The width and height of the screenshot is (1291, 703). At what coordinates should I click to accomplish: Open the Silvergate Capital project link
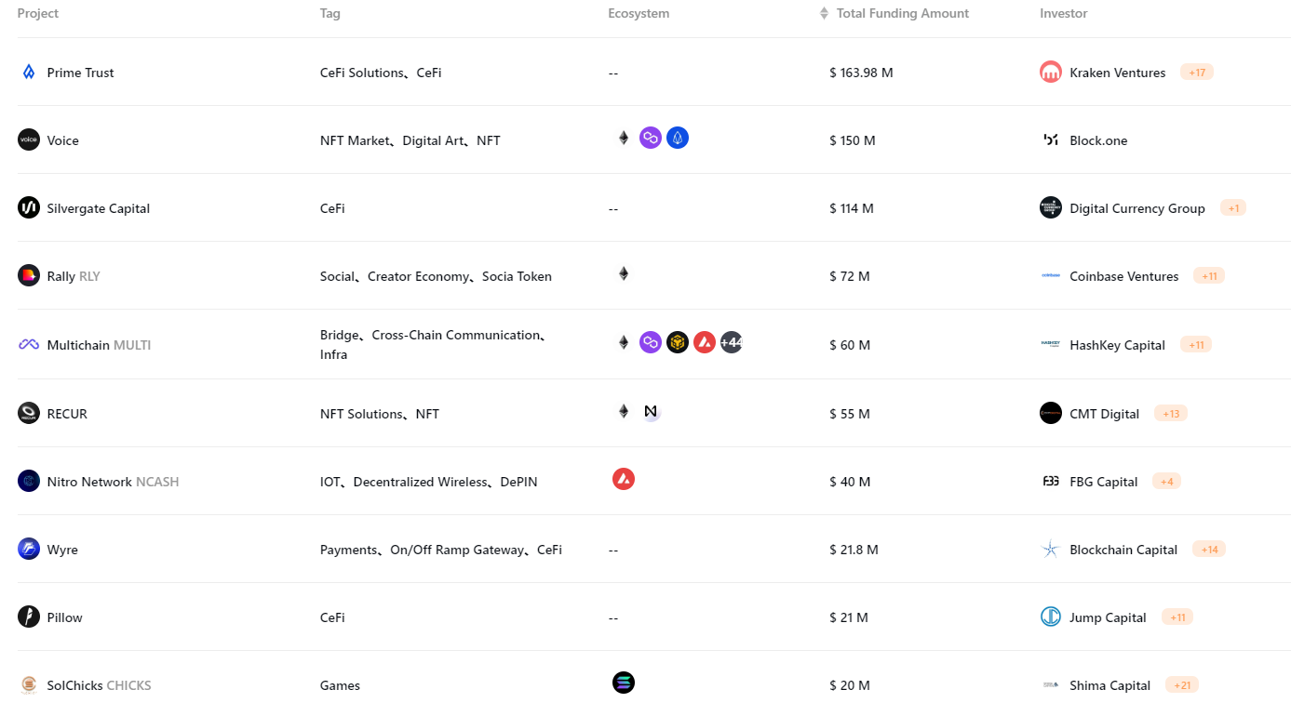99,208
